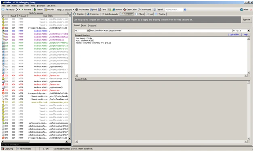Sort by the Protocol column header
The width and height of the screenshot is (254, 152).
tap(22, 16)
